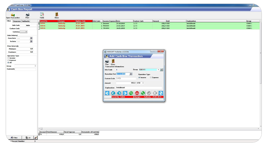Image resolution: width=266 pixels, height=145 pixels.
Task: Click the blue refresh button in dialog
Action: pyautogui.click(x=161, y=93)
